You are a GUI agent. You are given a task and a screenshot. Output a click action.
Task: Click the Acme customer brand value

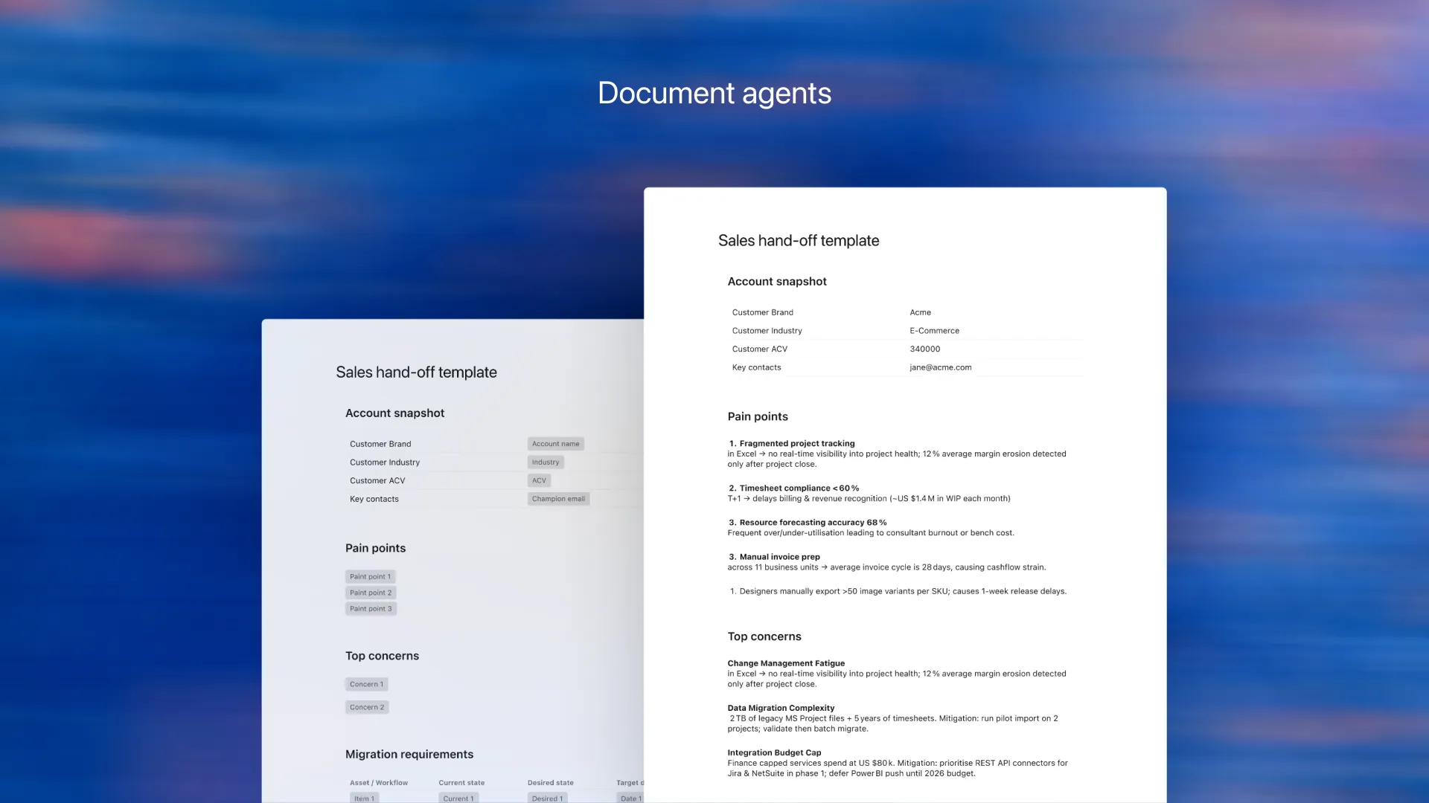point(920,312)
